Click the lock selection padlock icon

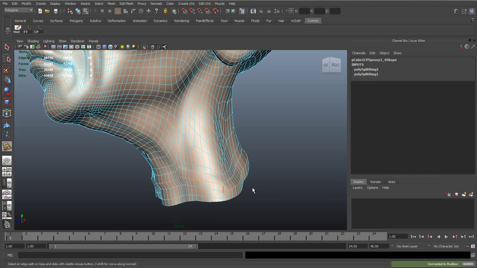[165, 11]
